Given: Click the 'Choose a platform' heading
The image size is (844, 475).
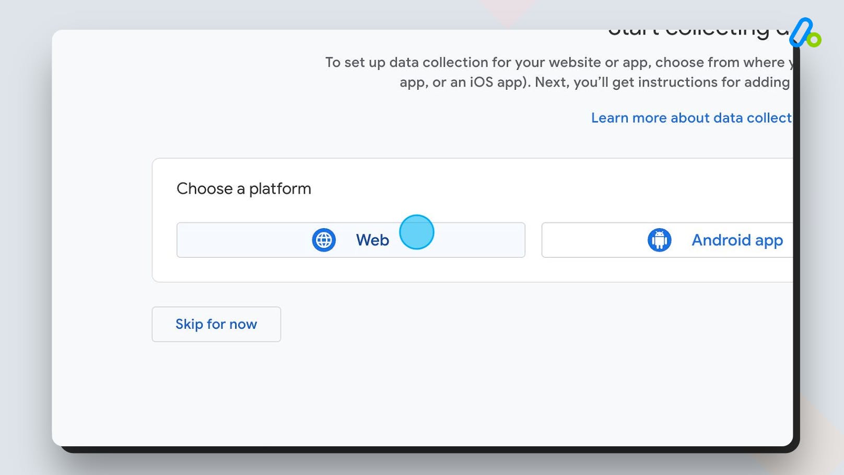Looking at the screenshot, I should tap(244, 188).
